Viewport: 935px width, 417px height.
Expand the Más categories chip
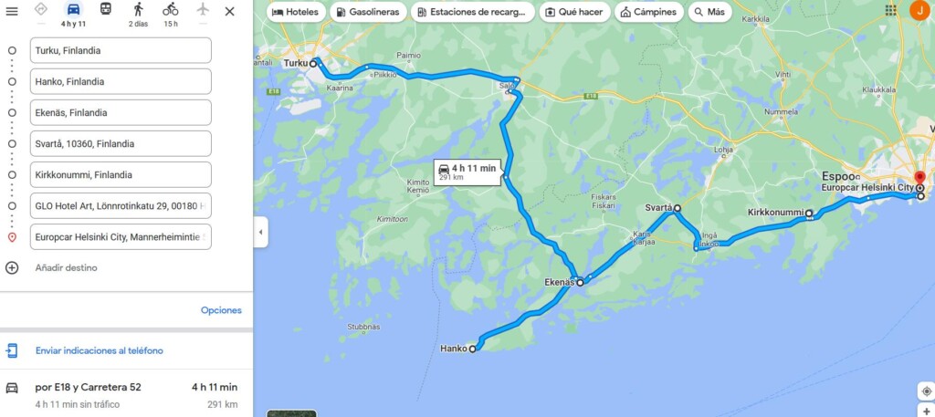pyautogui.click(x=709, y=12)
